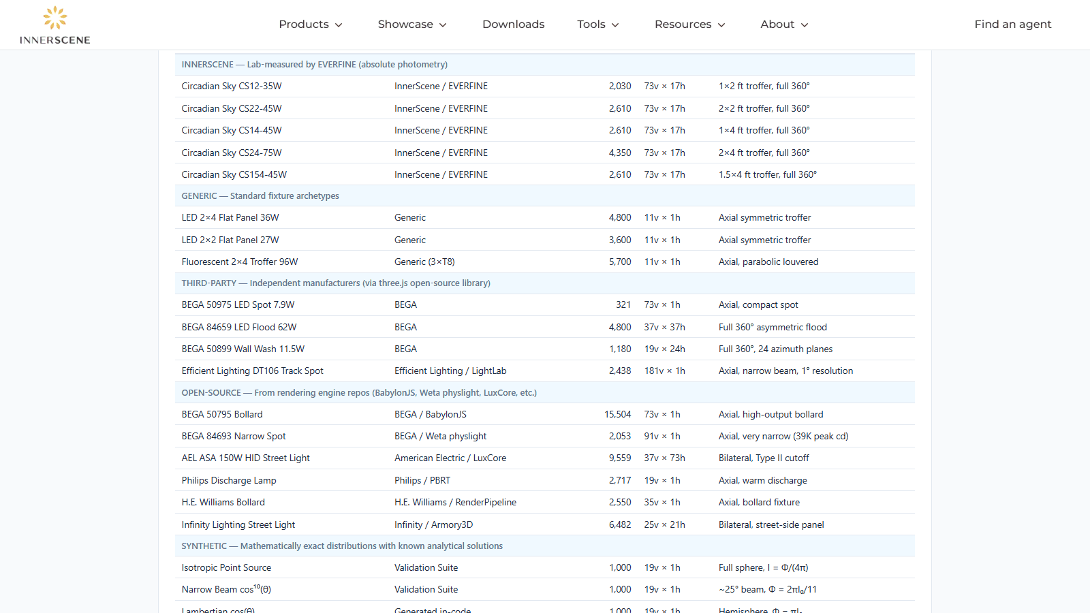Select Circadian Sky CS12-35W row name
Image resolution: width=1090 pixels, height=613 pixels.
point(232,87)
